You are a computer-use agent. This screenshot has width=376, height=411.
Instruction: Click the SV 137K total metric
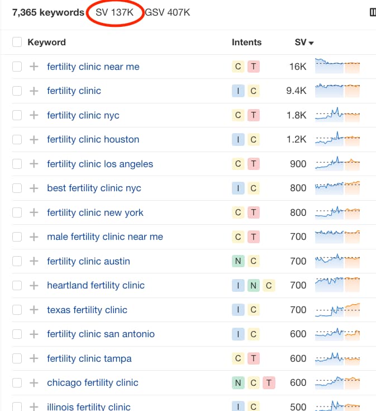tap(116, 12)
